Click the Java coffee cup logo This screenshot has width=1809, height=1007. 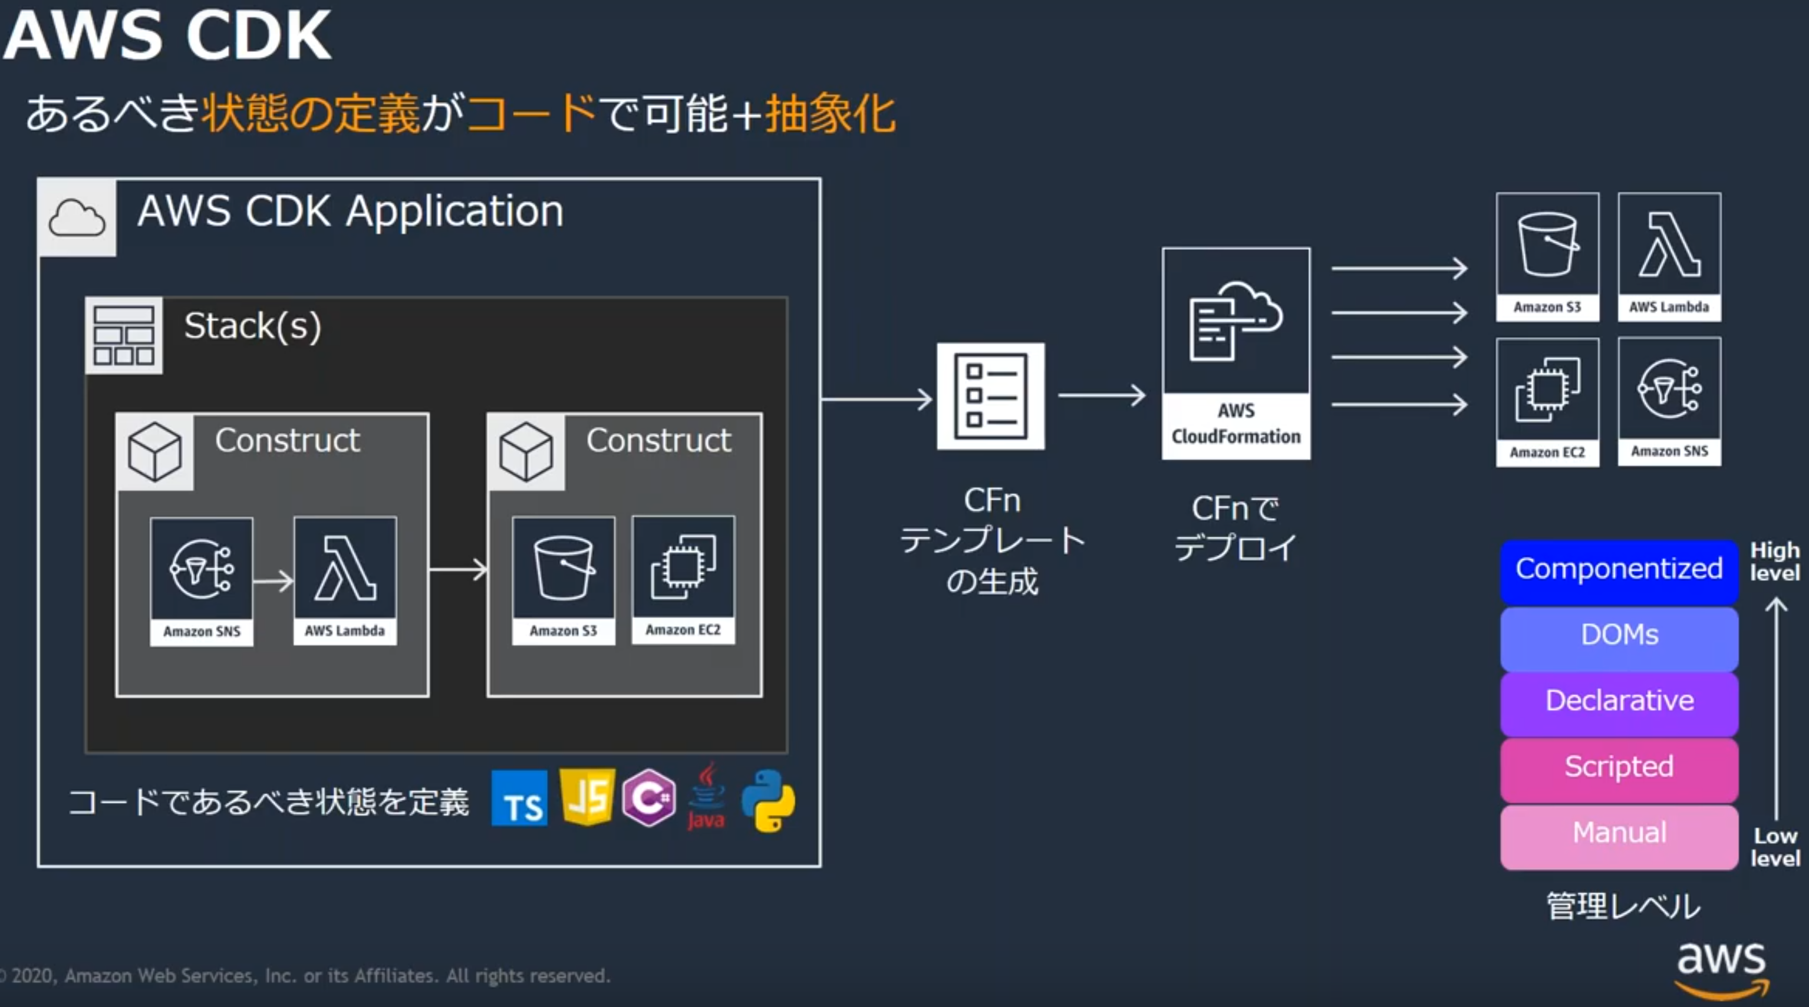(x=707, y=796)
